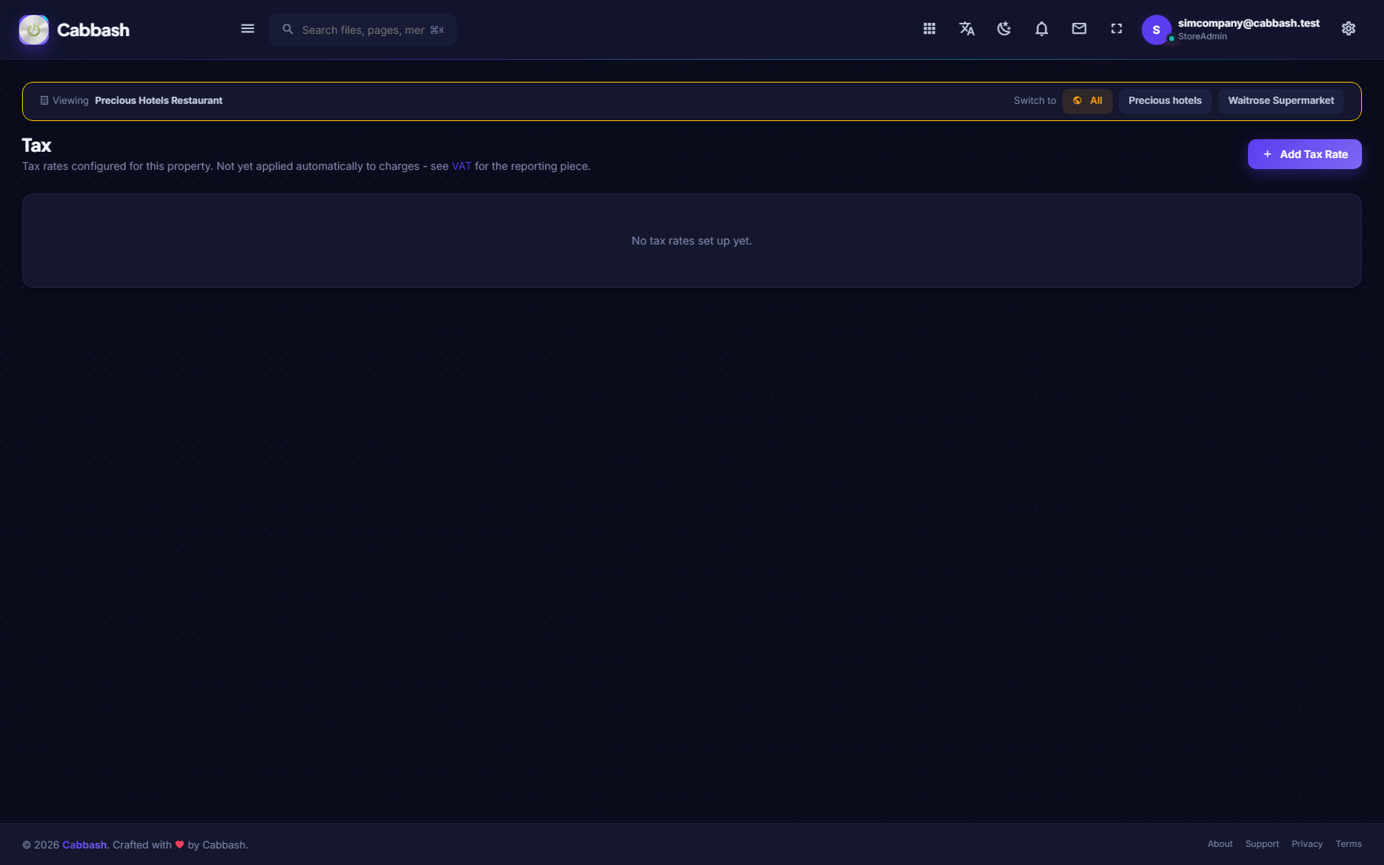Click the magnifier search icon

click(288, 29)
